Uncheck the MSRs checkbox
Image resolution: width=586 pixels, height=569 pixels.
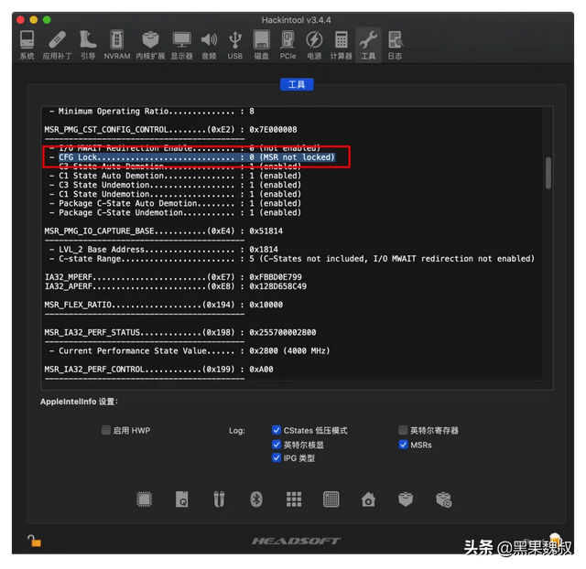[x=403, y=445]
